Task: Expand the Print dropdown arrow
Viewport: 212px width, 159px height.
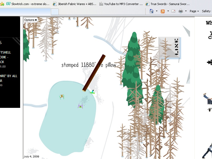Action: [186, 11]
